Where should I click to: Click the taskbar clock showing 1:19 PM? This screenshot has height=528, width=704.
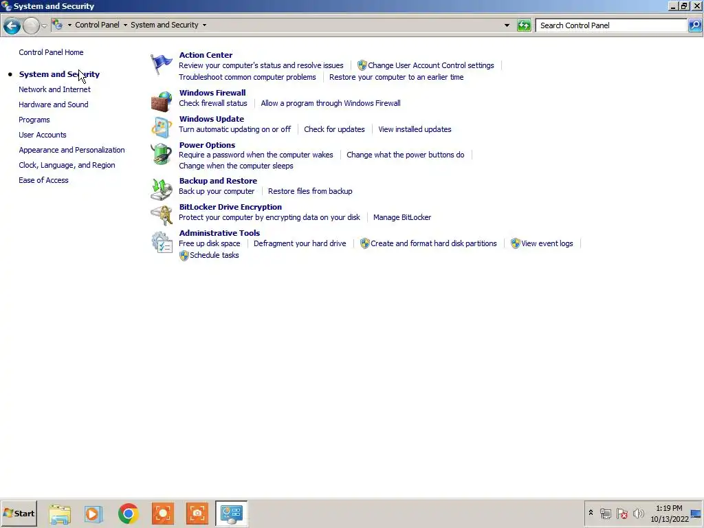(x=669, y=508)
